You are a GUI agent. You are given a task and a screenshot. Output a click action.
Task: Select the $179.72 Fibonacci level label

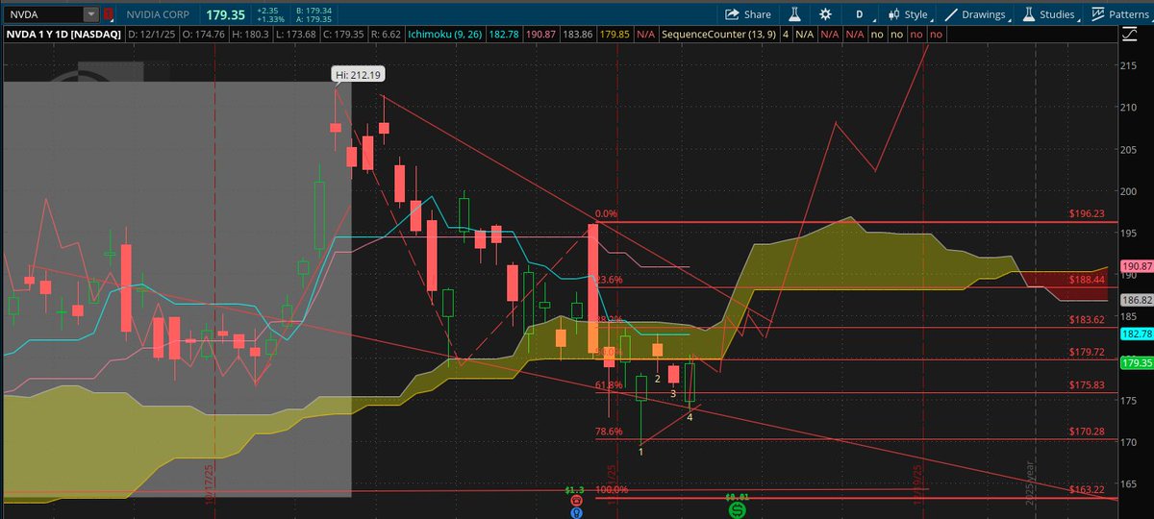(x=1086, y=353)
